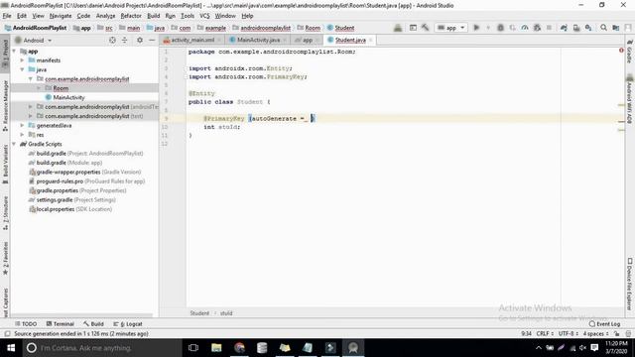
Task: Open Chrome from the taskbar
Action: click(x=239, y=348)
